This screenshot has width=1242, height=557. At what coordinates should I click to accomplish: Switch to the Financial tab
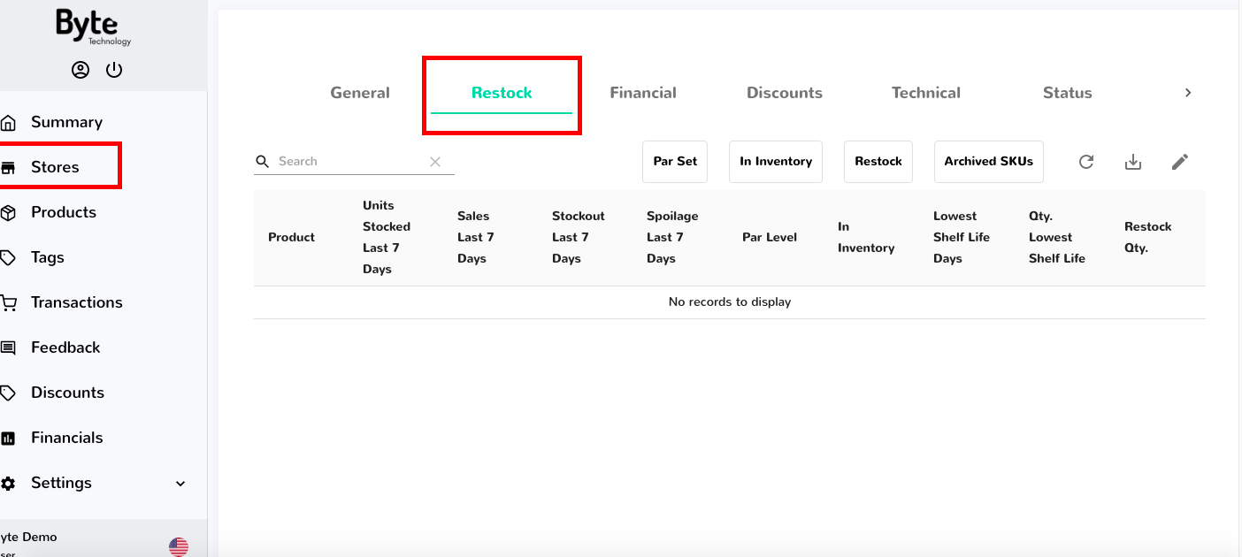pyautogui.click(x=643, y=92)
